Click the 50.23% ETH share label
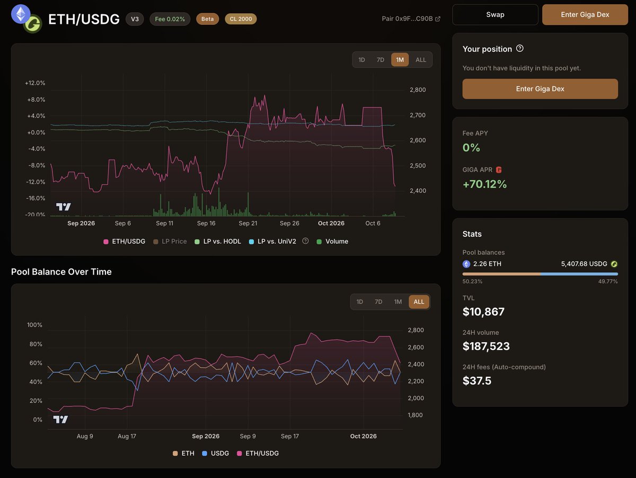Viewport: 636px width, 478px height. (x=472, y=281)
